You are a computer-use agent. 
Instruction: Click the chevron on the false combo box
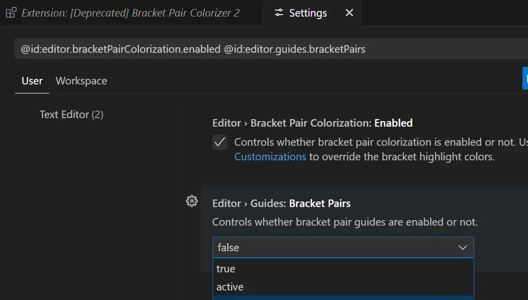(x=463, y=247)
